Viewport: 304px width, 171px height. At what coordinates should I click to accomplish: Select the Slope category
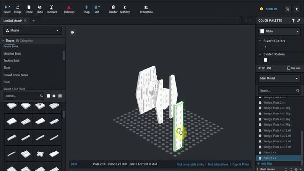[x=7, y=67]
